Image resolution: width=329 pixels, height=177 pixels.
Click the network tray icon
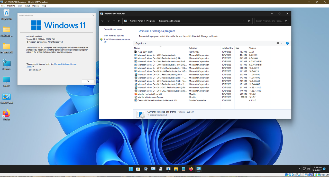(x=304, y=169)
